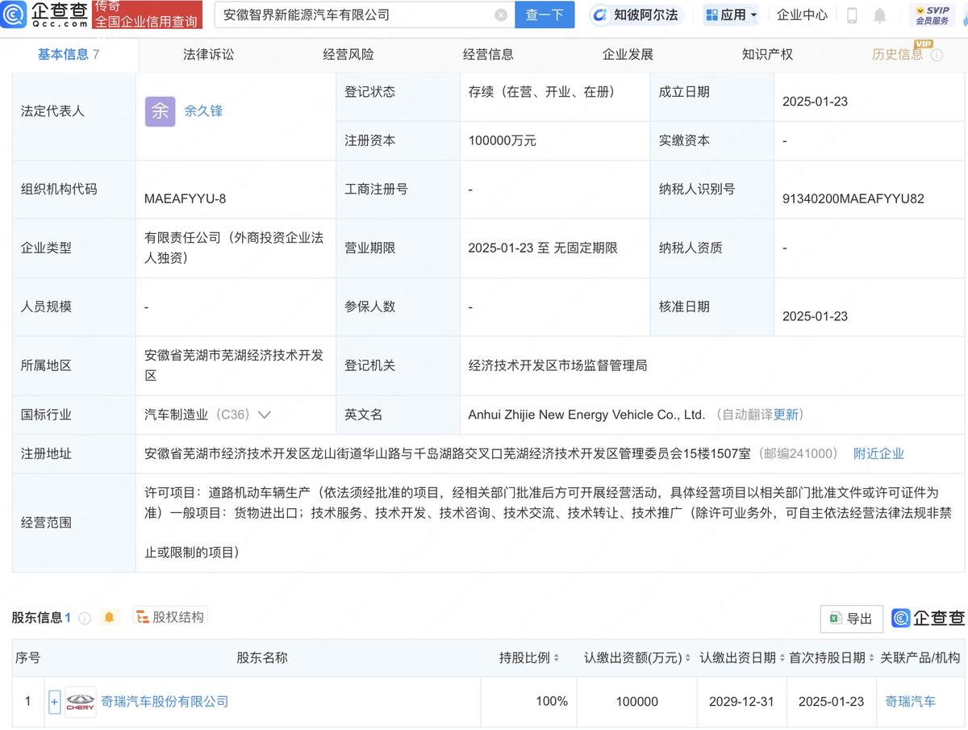Click the Chery logo thumbnail in shareholder row
The width and height of the screenshot is (968, 730).
coord(80,701)
